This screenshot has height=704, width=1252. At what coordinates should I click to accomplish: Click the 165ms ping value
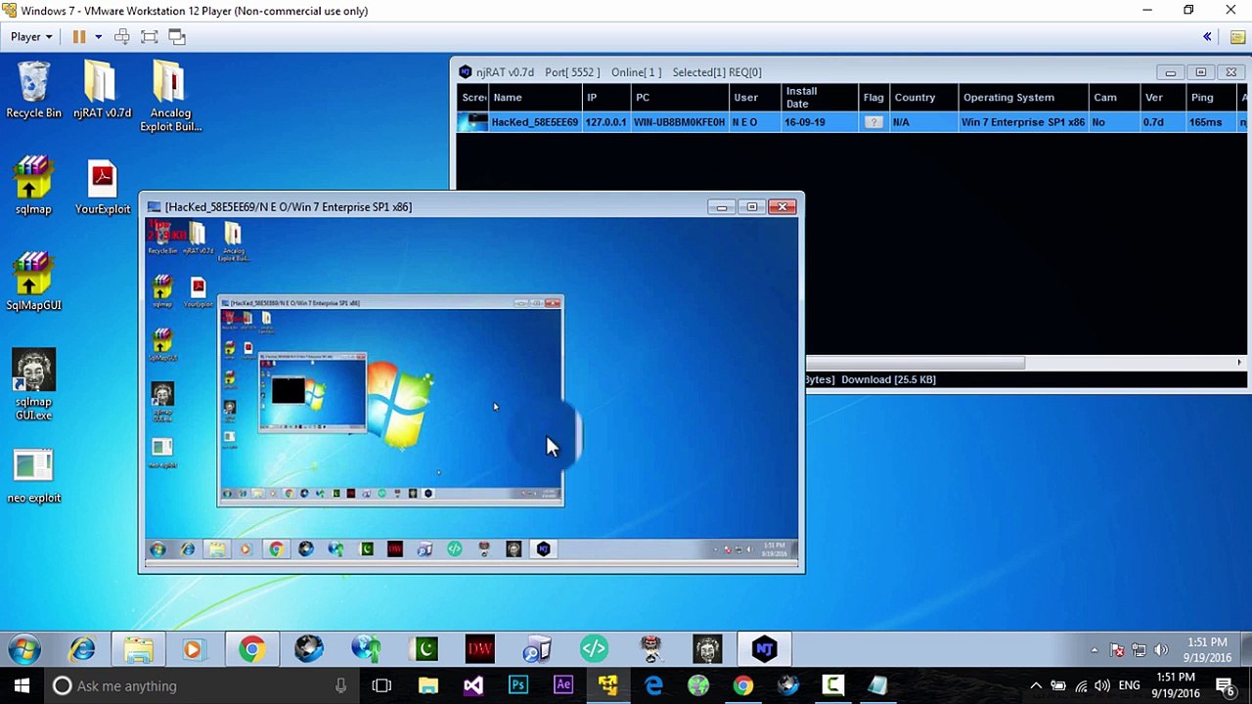tap(1205, 122)
